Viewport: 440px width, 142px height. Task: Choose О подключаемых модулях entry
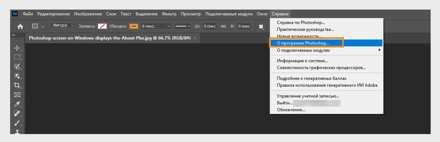pos(326,50)
